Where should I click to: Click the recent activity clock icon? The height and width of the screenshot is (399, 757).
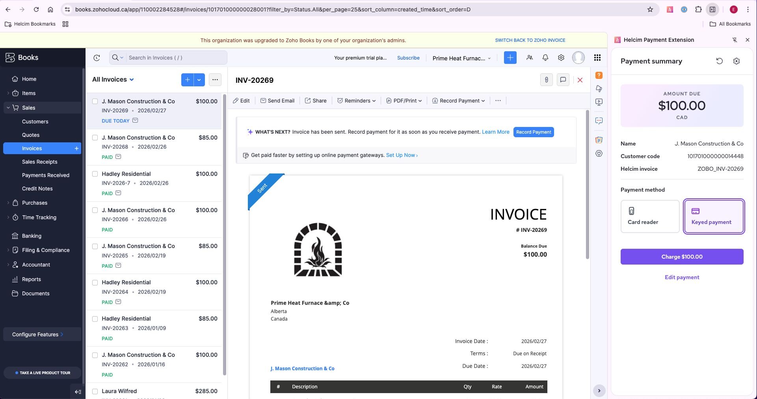point(97,58)
